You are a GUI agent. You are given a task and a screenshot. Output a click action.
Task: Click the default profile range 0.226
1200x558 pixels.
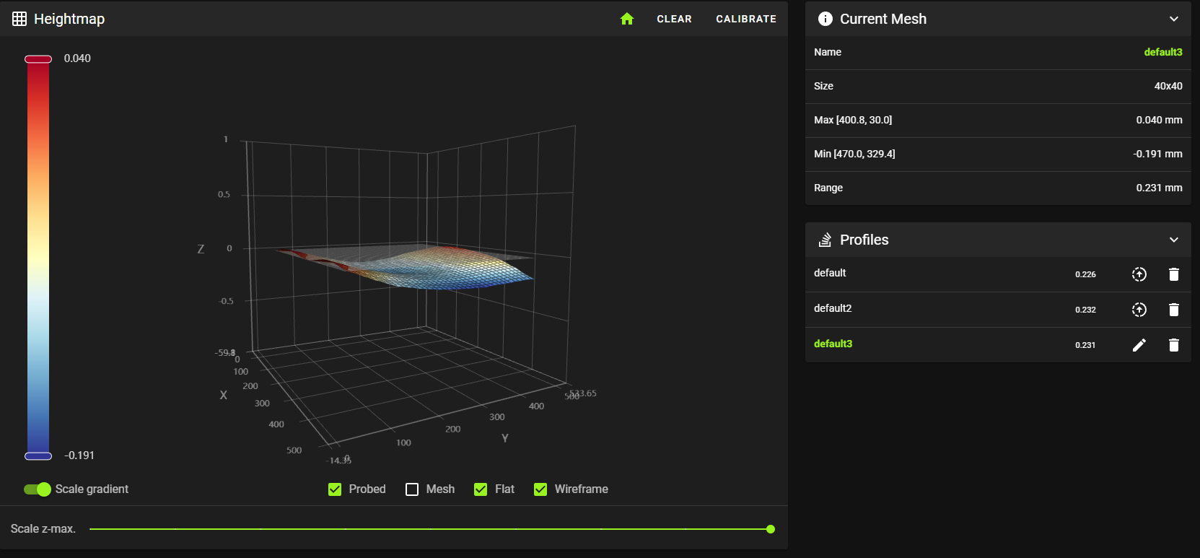click(1085, 274)
